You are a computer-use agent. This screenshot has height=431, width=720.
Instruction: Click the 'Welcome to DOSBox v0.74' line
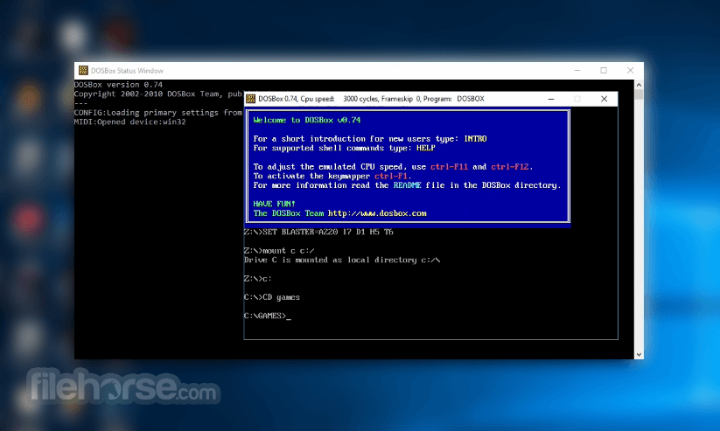click(307, 121)
